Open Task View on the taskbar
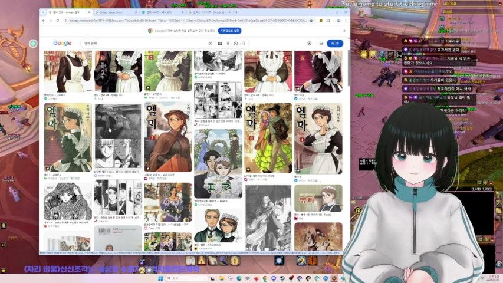503x283 pixels. tap(212, 278)
